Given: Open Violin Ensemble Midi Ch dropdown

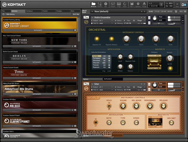Looking at the screenshot, I should (102, 23).
